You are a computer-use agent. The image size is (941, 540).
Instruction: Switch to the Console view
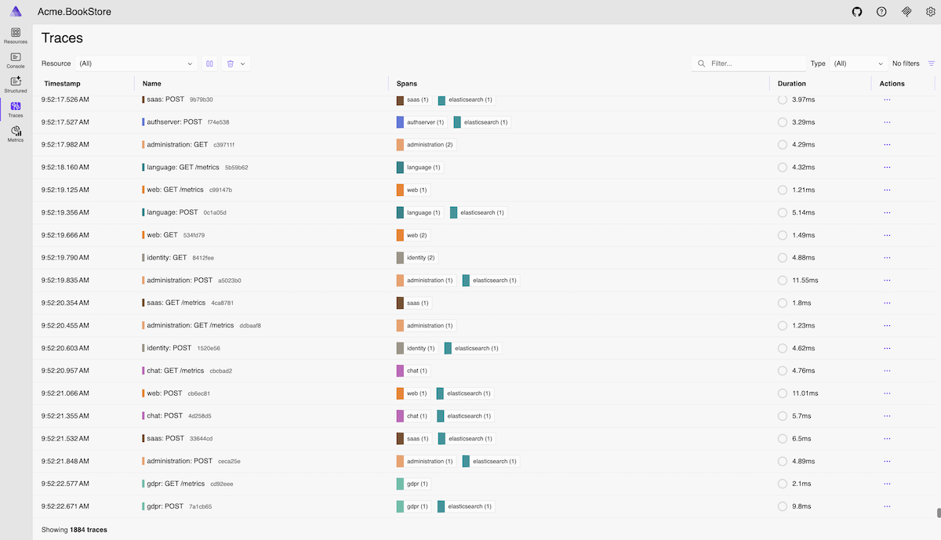click(15, 60)
